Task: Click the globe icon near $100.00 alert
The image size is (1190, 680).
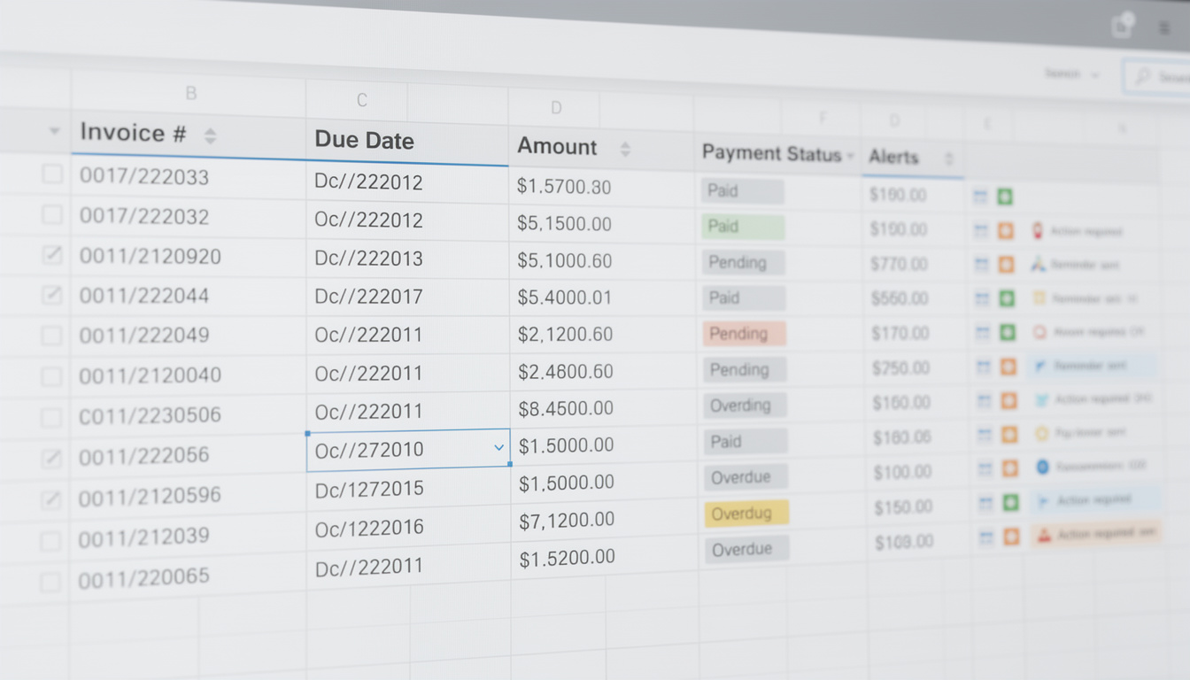Action: click(1040, 467)
